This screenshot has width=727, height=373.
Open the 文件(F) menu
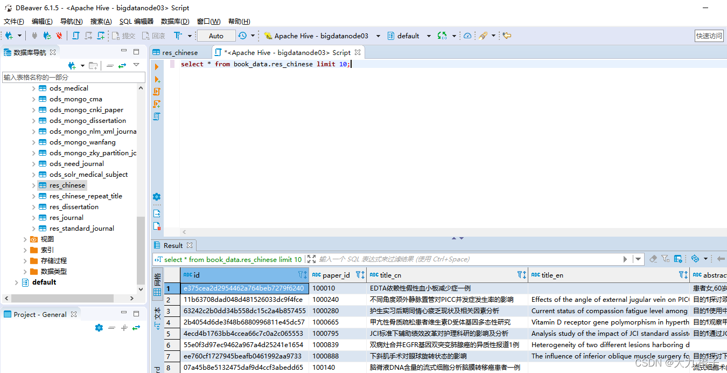14,22
